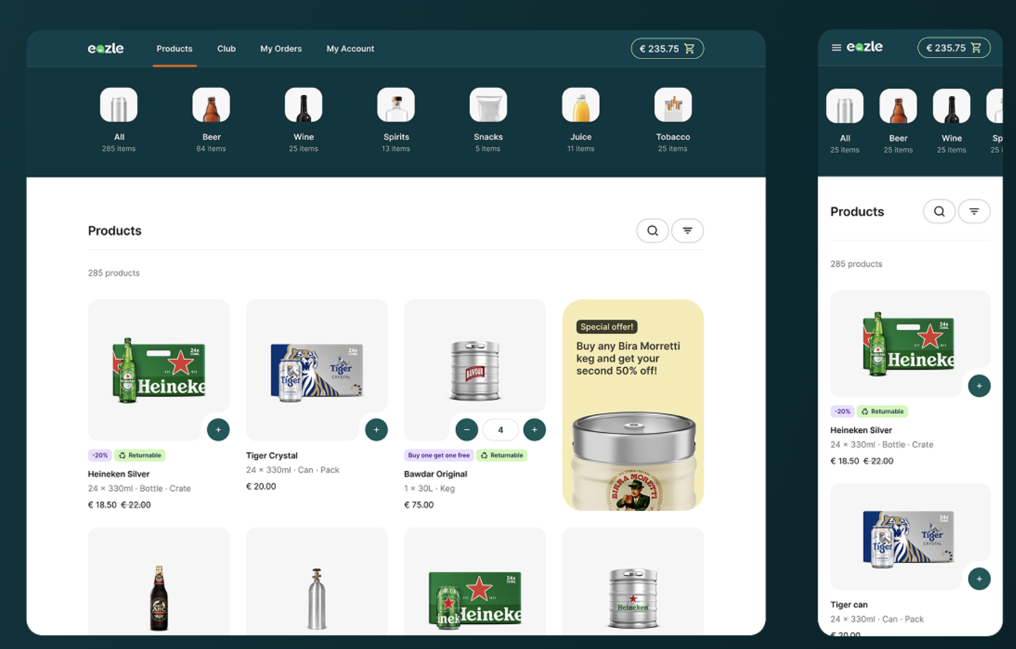Select the Spirits category icon

click(x=396, y=106)
